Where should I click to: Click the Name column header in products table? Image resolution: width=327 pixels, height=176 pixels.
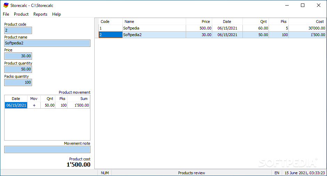154,22
